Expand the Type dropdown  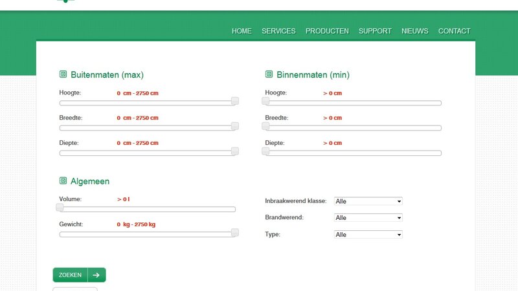(x=368, y=235)
